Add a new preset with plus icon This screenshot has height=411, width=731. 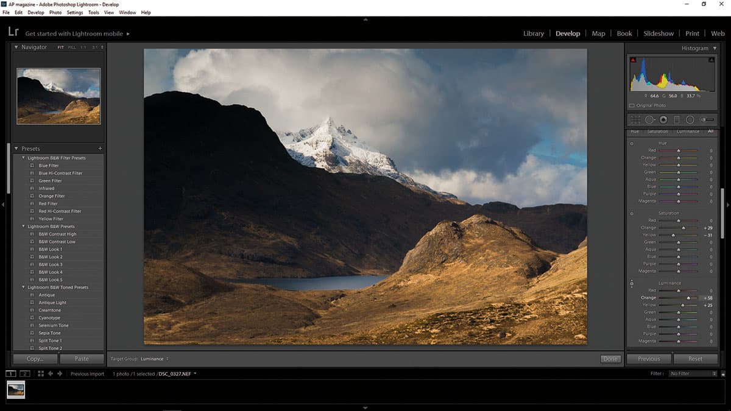100,149
